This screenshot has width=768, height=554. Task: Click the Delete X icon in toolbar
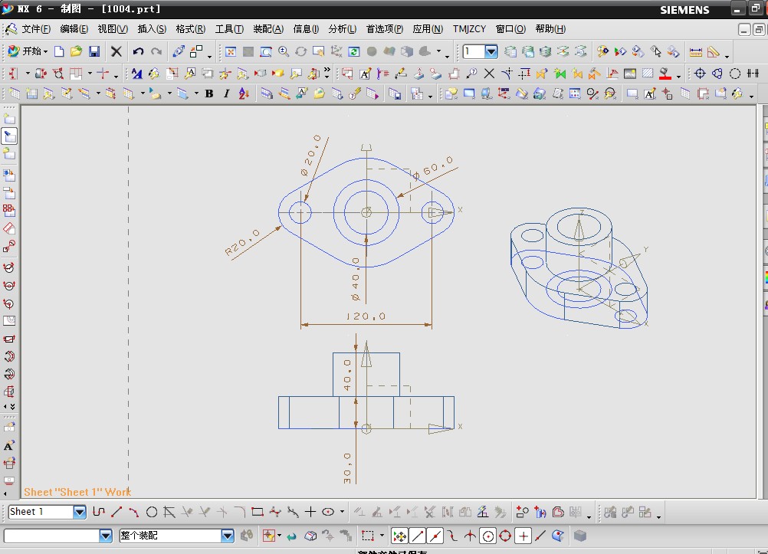[x=117, y=51]
